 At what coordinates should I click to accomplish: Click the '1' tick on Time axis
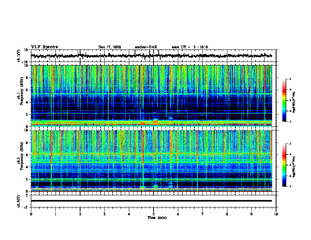(55, 214)
